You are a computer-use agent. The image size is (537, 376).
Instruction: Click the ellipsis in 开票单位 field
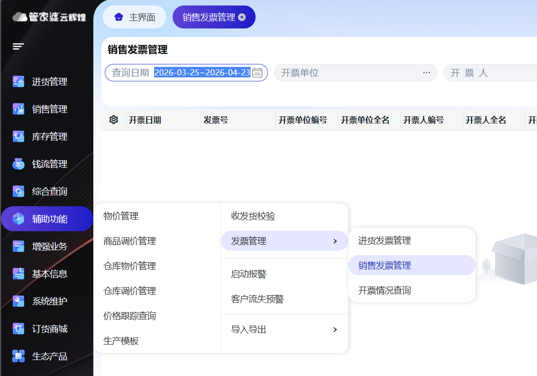click(426, 73)
